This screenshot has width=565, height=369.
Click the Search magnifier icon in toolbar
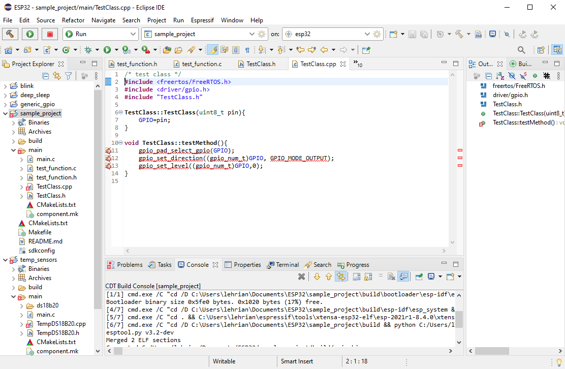pyautogui.click(x=521, y=50)
